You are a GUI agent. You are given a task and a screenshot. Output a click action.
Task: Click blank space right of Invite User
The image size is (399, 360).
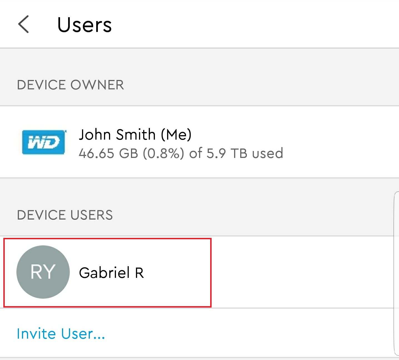[x=250, y=333]
